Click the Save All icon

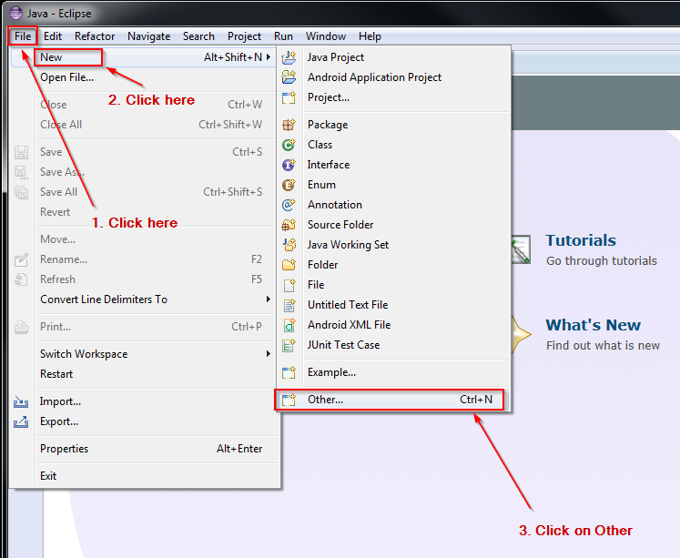coord(21,192)
